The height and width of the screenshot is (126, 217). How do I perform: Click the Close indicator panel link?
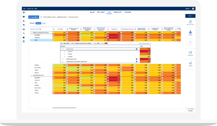[x=144, y=43]
